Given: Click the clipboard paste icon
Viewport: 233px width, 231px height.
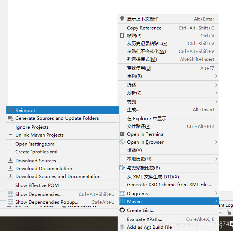Looking at the screenshot, I should click(122, 35).
